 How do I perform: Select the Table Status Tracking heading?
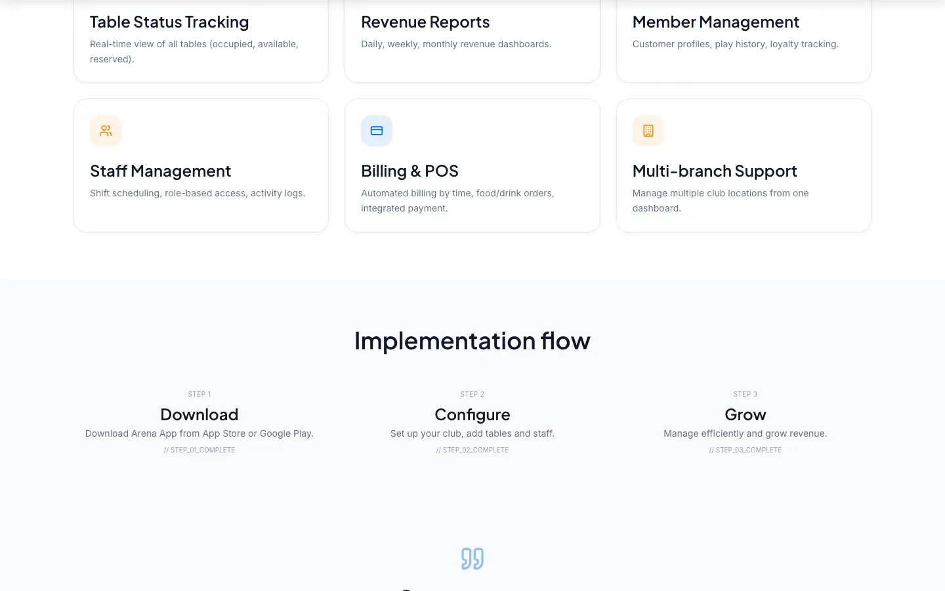coord(169,22)
